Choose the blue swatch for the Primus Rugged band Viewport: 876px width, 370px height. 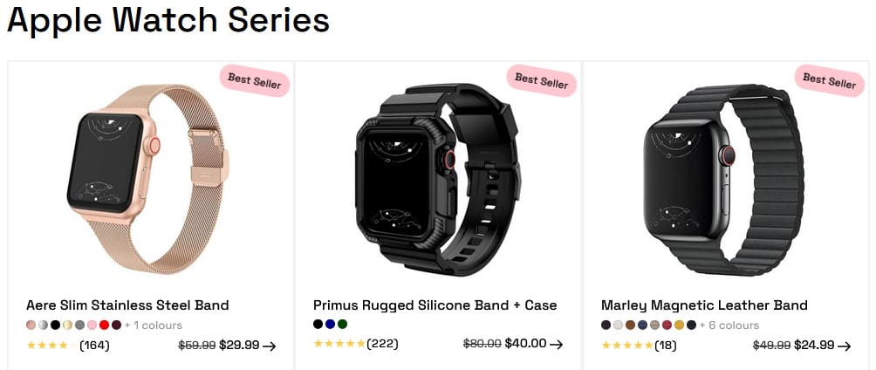tap(331, 325)
